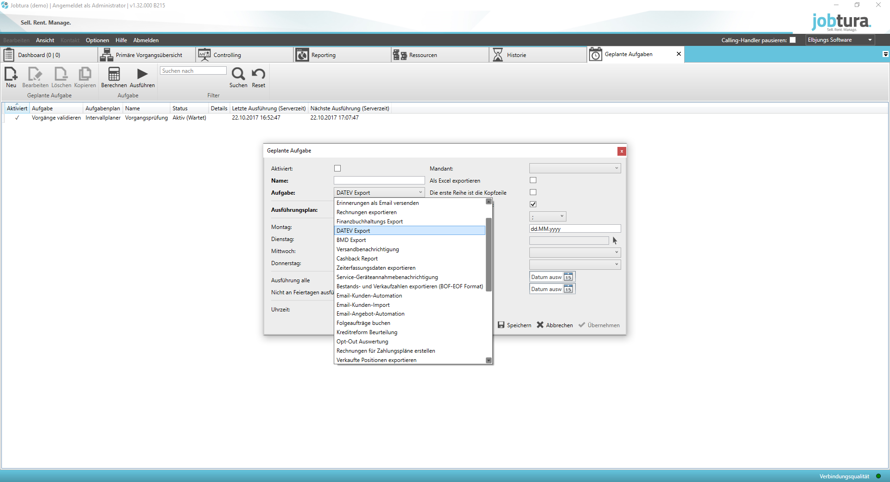Click the Name input field
Screen dimensions: 890x482
tap(379, 180)
